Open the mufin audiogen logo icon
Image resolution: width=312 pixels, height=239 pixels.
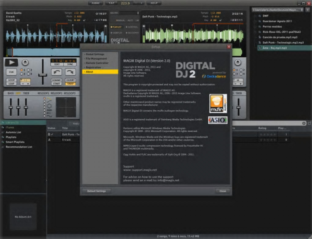tap(218, 104)
